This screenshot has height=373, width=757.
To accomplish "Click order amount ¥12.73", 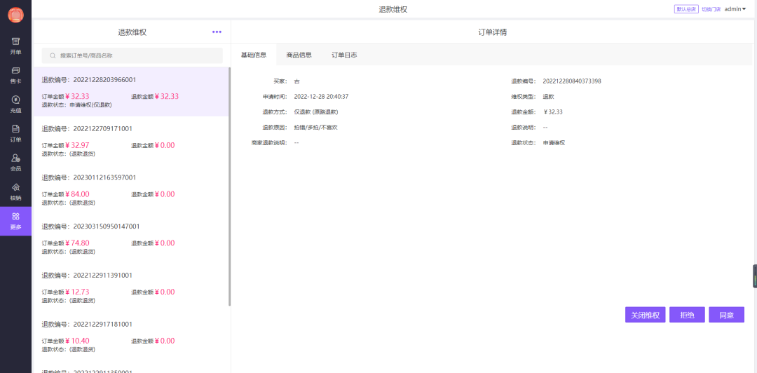I will (77, 292).
